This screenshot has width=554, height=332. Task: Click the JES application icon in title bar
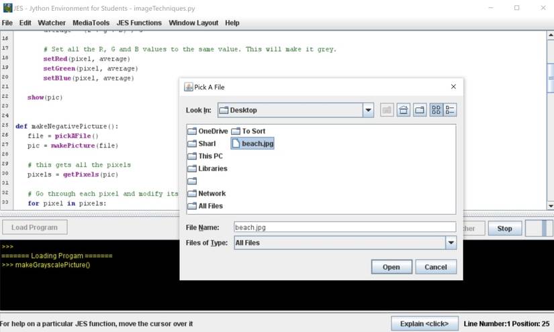7,8
